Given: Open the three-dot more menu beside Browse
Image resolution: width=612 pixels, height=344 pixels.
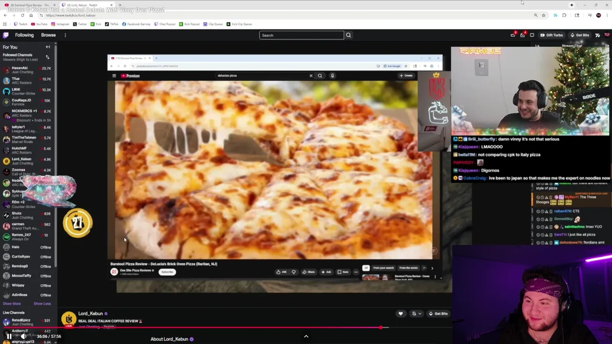Looking at the screenshot, I should tap(65, 35).
